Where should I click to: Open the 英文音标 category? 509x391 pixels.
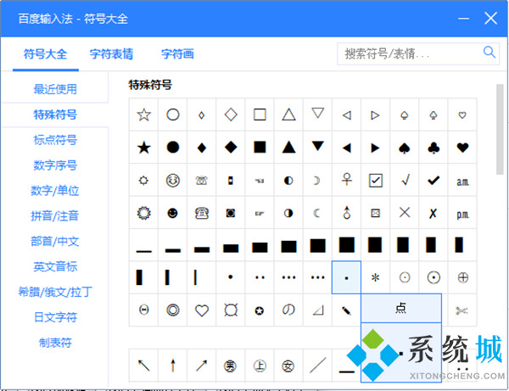pos(55,266)
